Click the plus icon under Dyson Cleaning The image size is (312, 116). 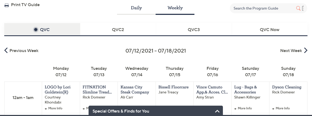click(273, 109)
